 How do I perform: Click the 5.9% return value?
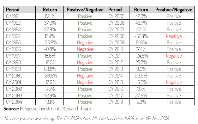point(141,102)
